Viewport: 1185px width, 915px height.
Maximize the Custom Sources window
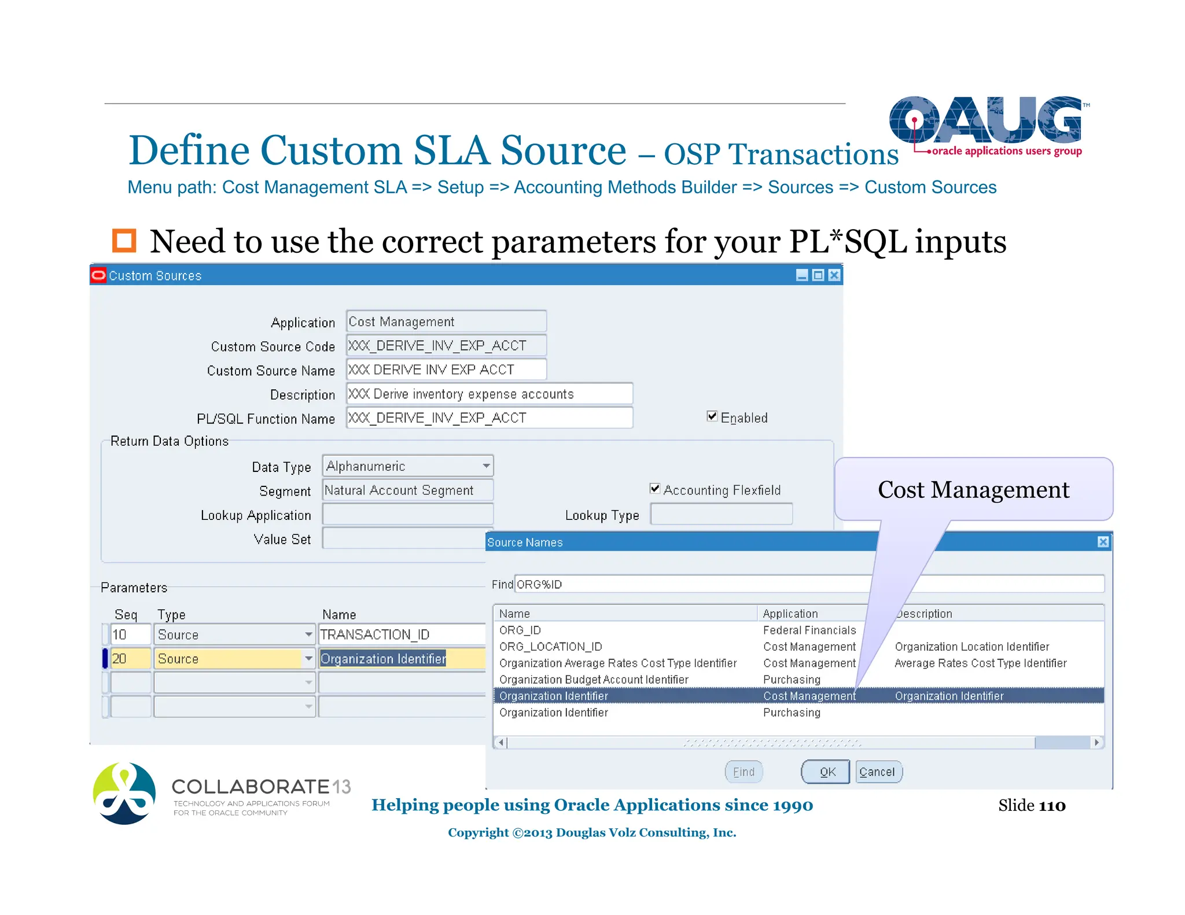click(818, 275)
